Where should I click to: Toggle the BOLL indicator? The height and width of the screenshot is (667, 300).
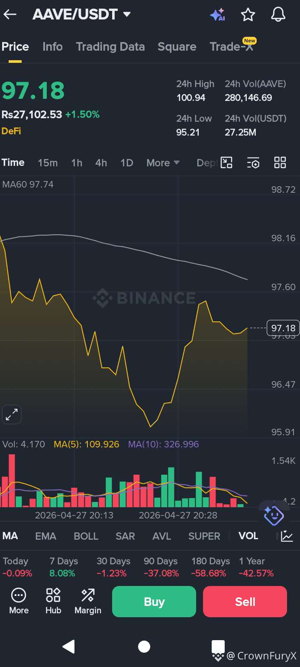coord(86,536)
